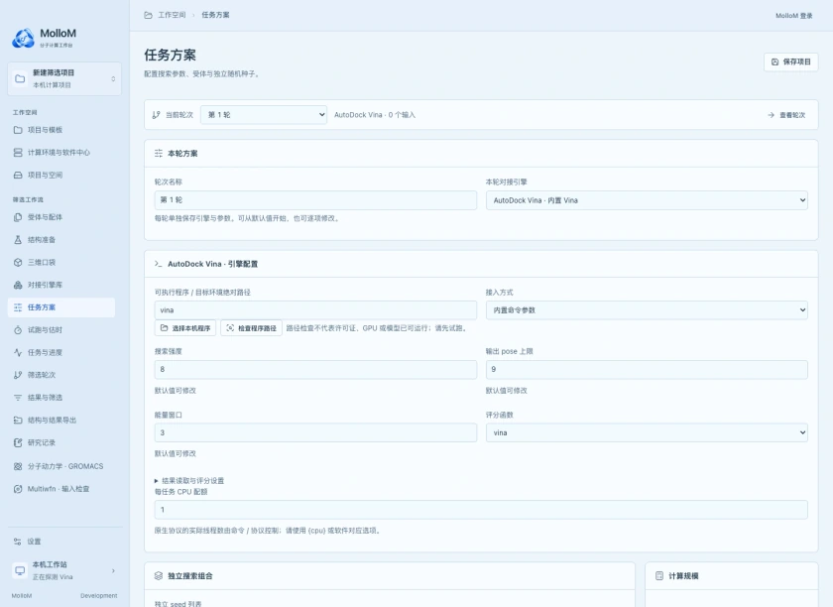
Task: Open 项目与模板 folder icon in sidebar
Action: click(x=18, y=130)
